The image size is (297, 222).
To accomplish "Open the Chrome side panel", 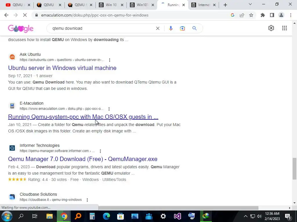I will point(272,15).
